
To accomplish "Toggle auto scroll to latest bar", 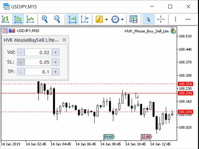I will (x=72, y=19).
